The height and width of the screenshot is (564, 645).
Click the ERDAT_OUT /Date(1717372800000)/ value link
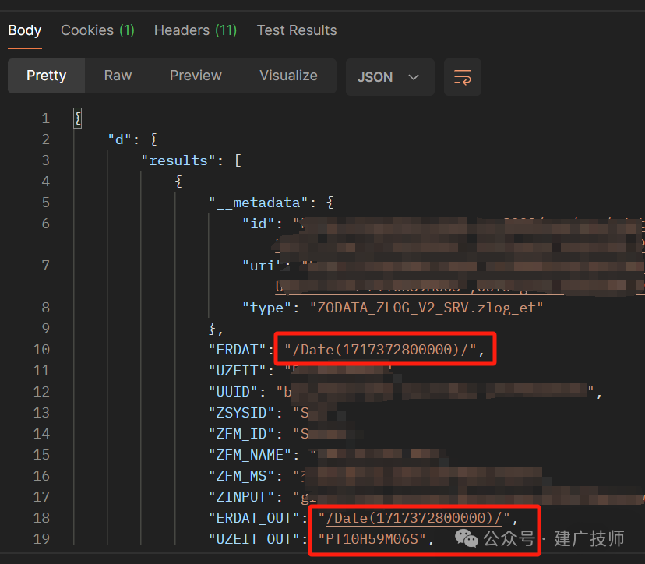tap(414, 518)
